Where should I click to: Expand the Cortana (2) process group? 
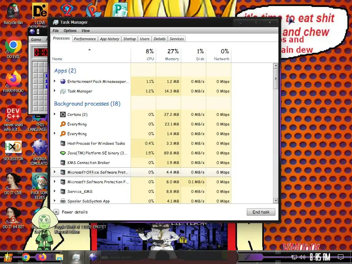tap(55, 114)
